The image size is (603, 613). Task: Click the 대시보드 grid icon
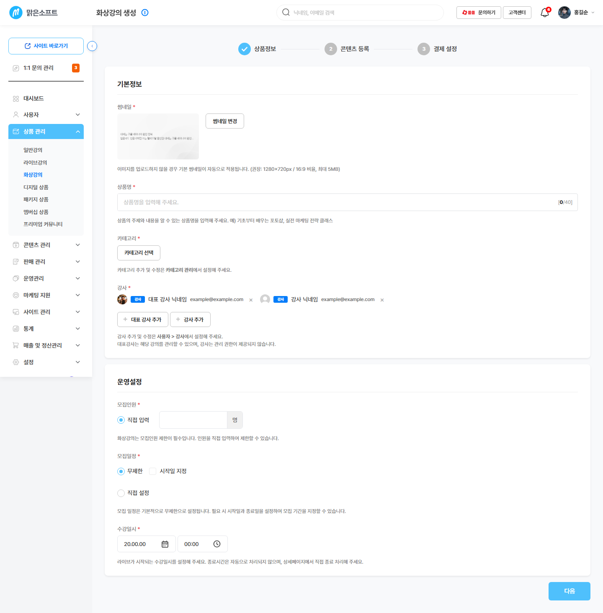pos(16,99)
